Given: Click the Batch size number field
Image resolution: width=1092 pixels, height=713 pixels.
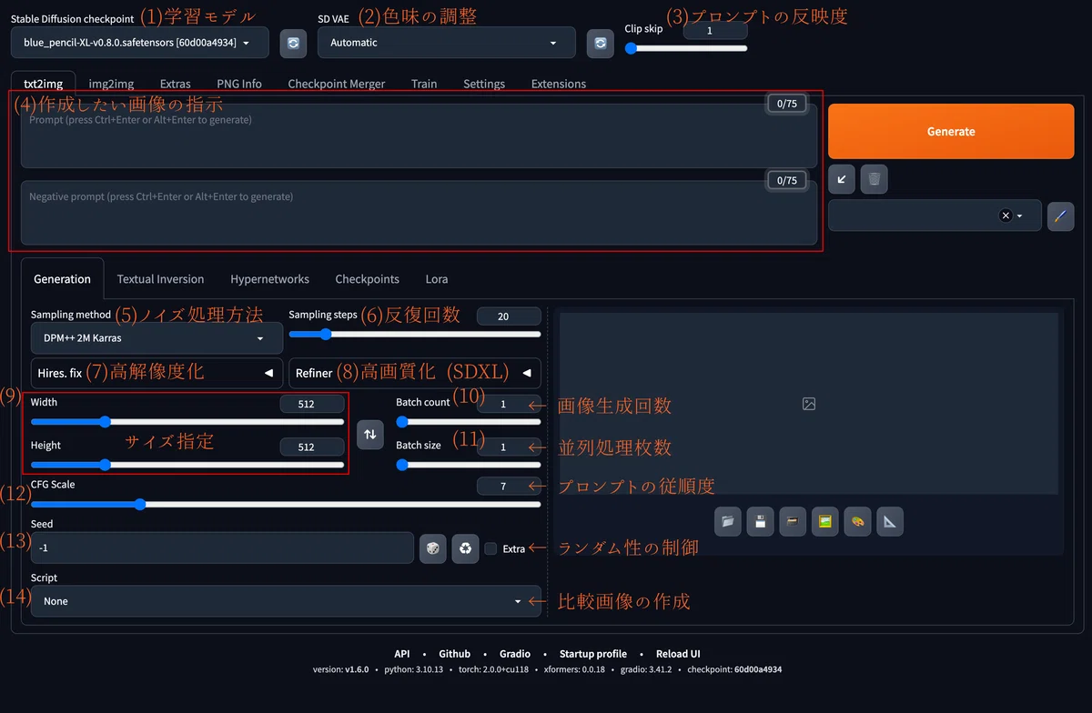Looking at the screenshot, I should 509,447.
